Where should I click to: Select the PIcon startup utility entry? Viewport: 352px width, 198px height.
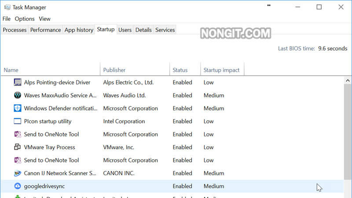coord(172,121)
